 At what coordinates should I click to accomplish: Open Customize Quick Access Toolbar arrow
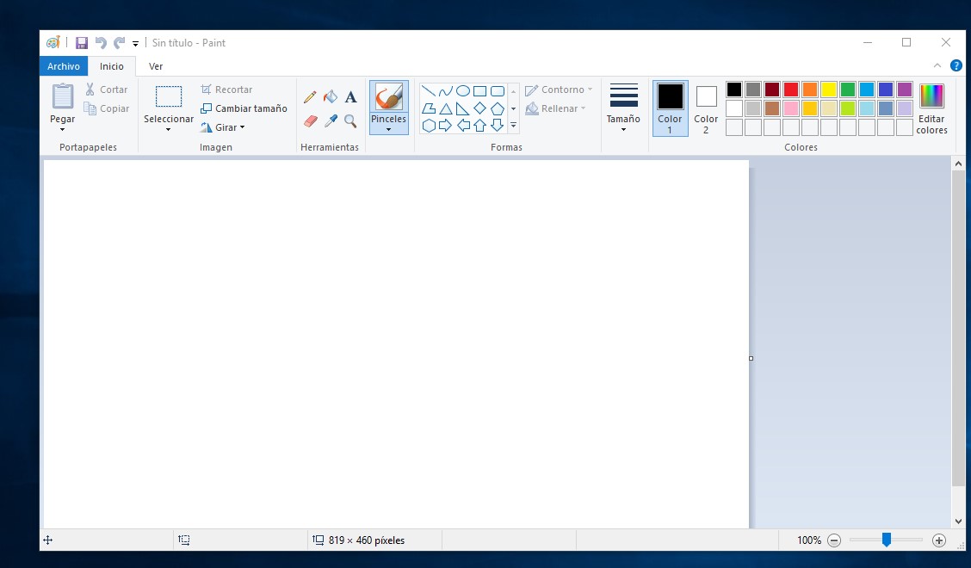click(136, 43)
